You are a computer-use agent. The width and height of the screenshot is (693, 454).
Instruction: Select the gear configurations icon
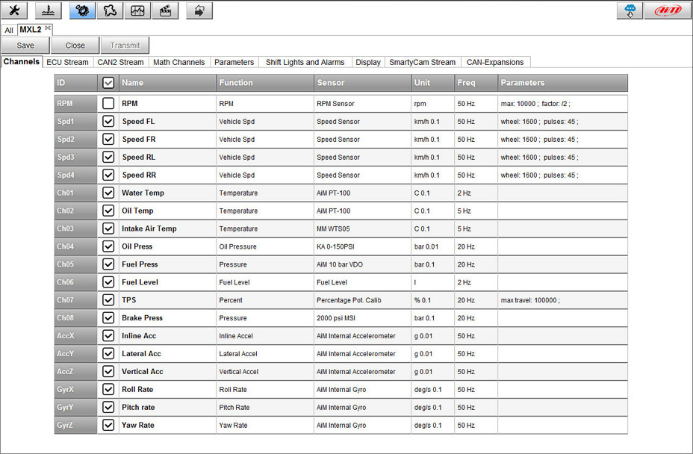click(x=82, y=10)
